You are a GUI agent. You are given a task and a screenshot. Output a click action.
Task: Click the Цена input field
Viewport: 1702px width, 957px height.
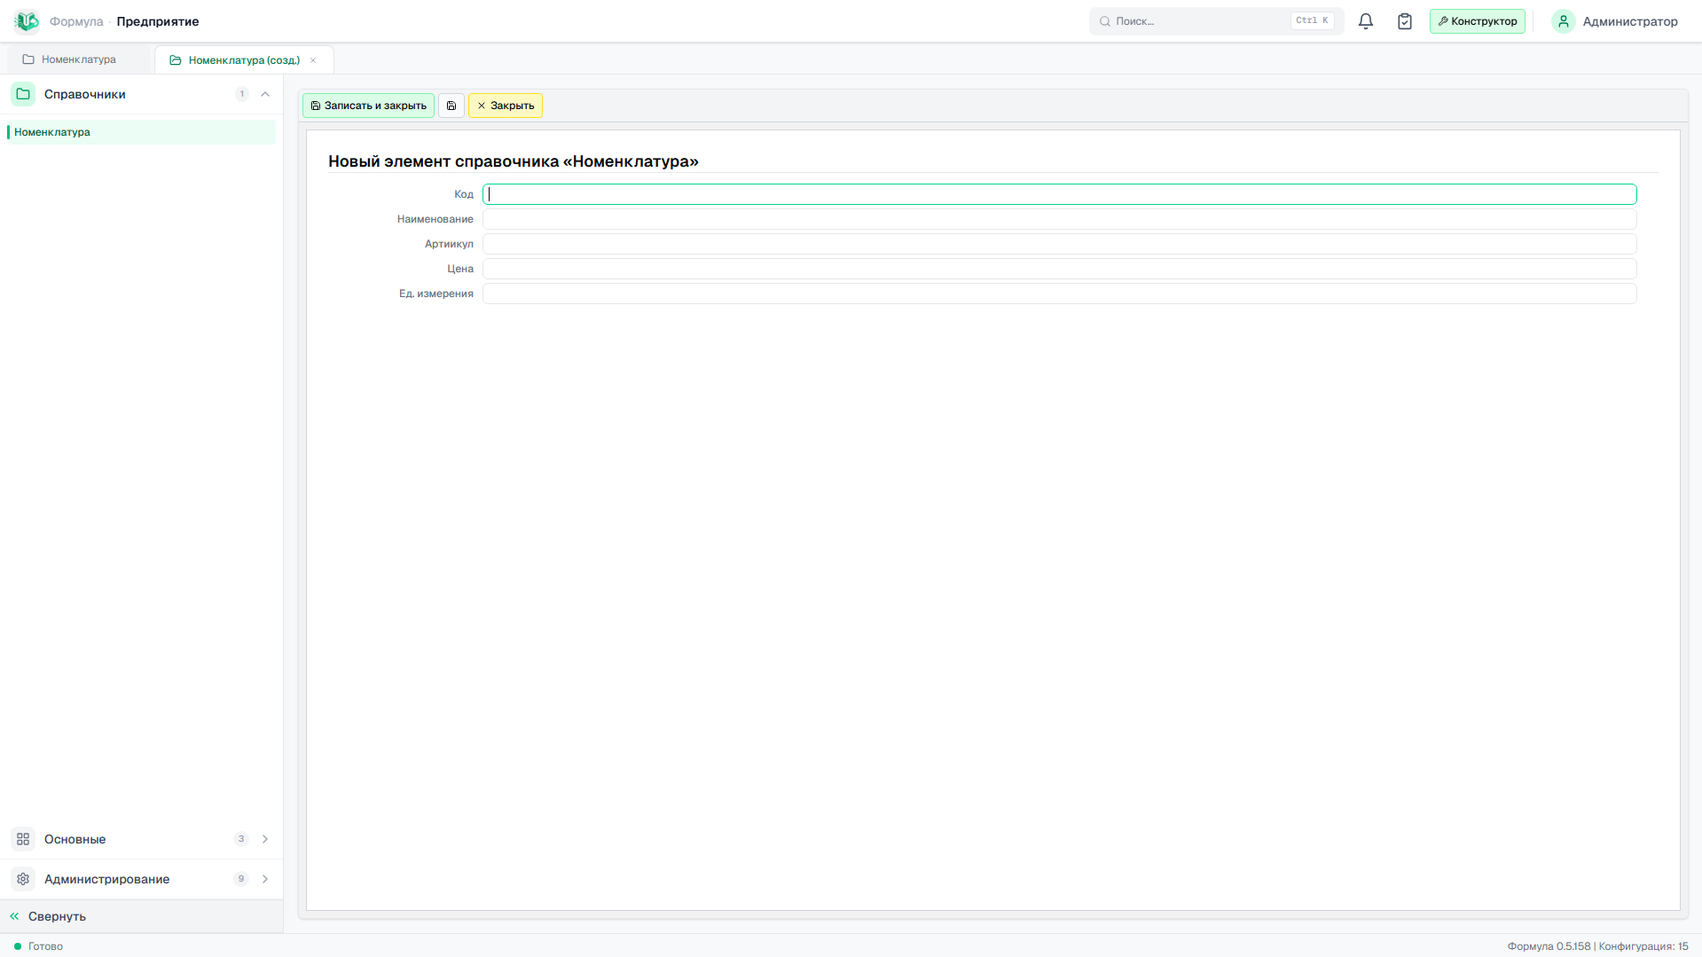pos(1059,269)
